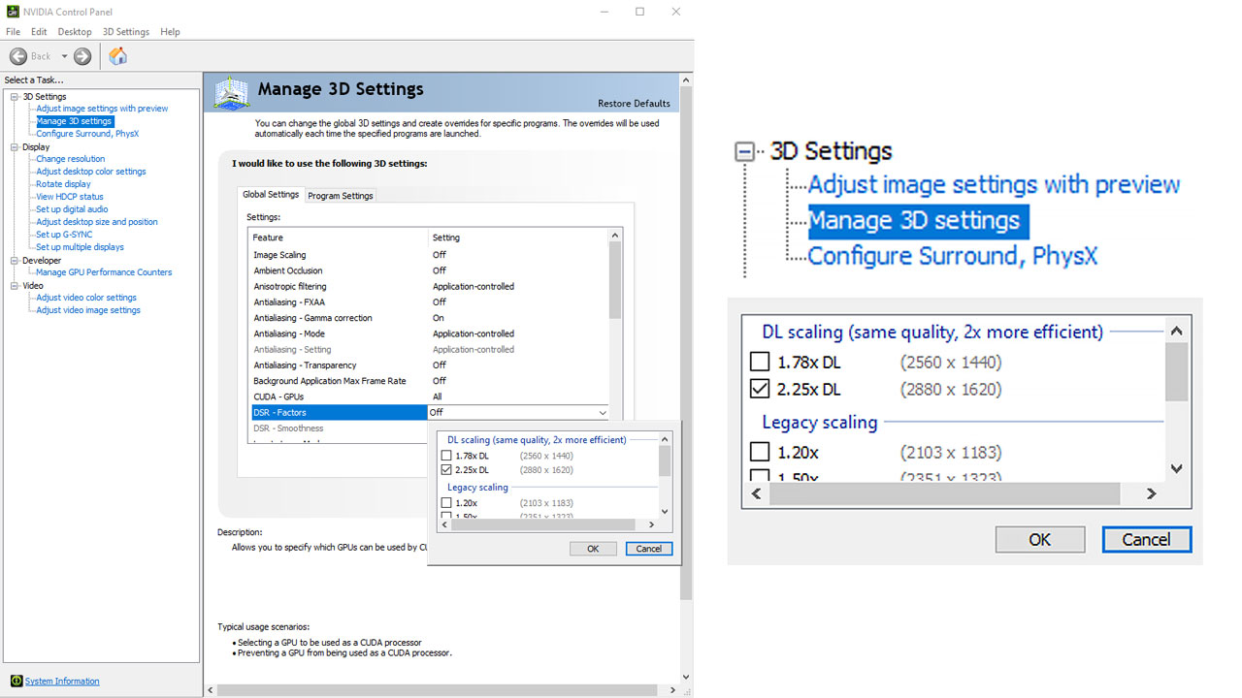The image size is (1242, 698).
Task: Collapse the Display tree node
Action: point(15,147)
